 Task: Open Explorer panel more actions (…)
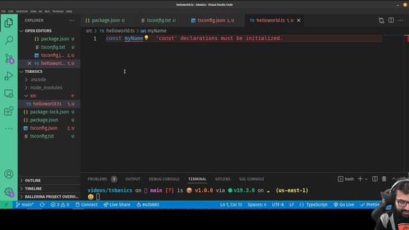click(72, 20)
